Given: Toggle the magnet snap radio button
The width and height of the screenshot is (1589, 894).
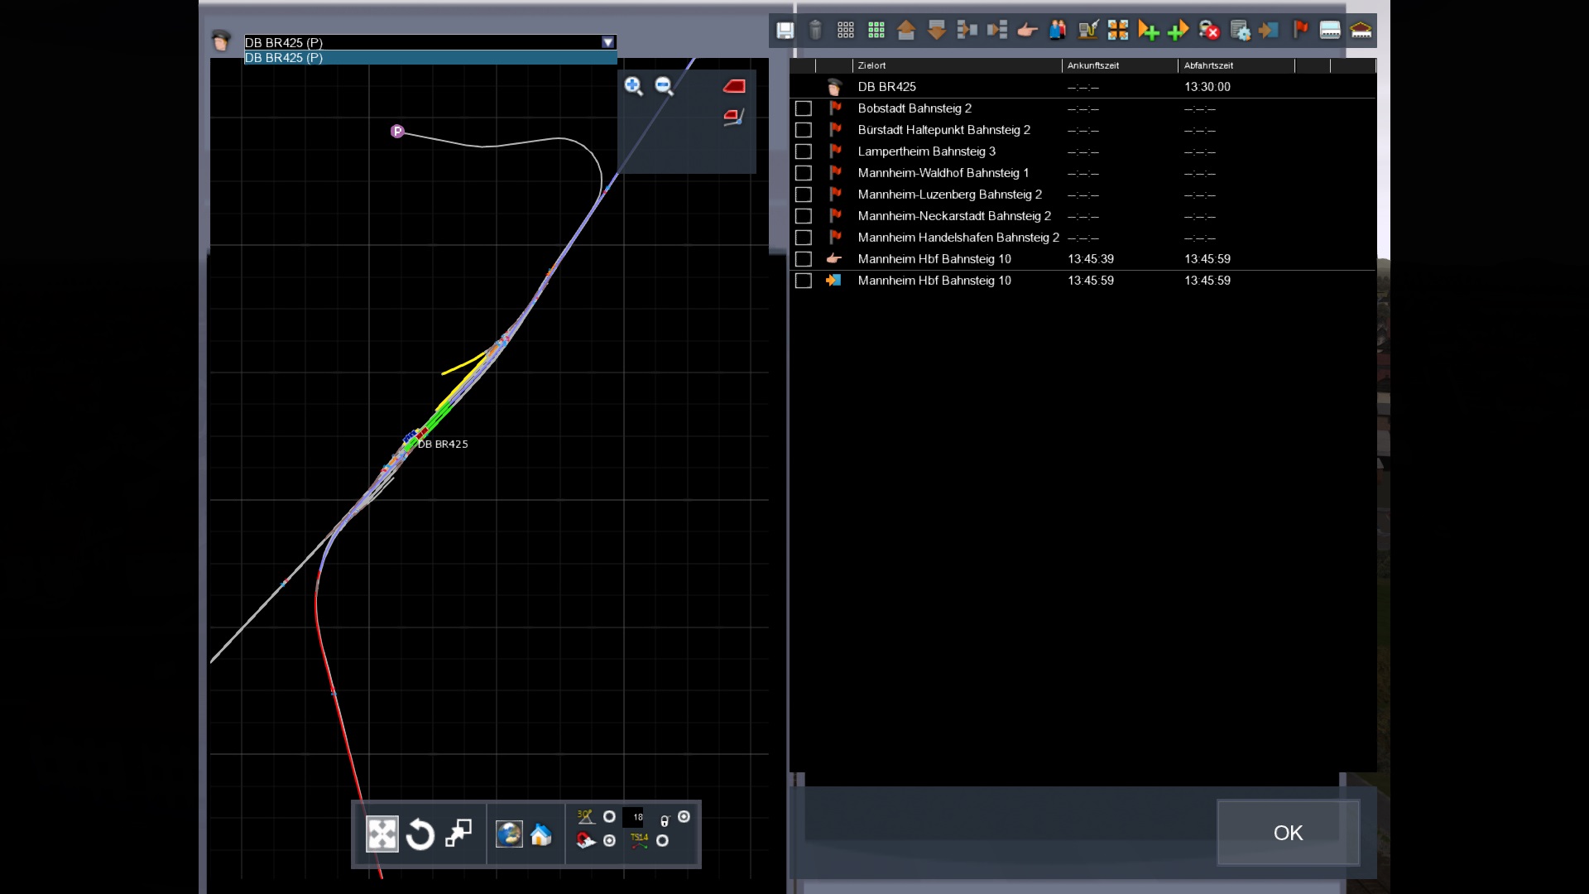Looking at the screenshot, I should tap(610, 841).
